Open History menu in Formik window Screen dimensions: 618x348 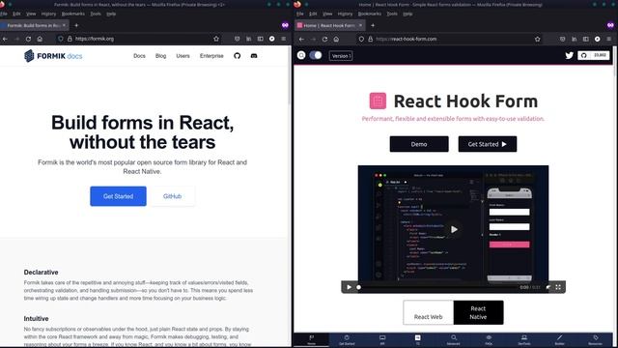[x=49, y=14]
